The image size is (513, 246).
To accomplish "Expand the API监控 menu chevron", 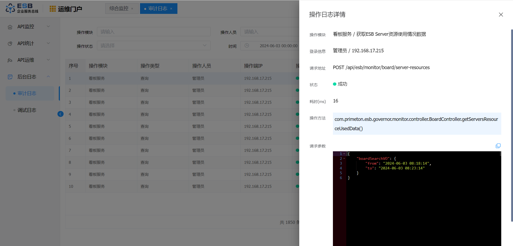I will click(x=48, y=26).
